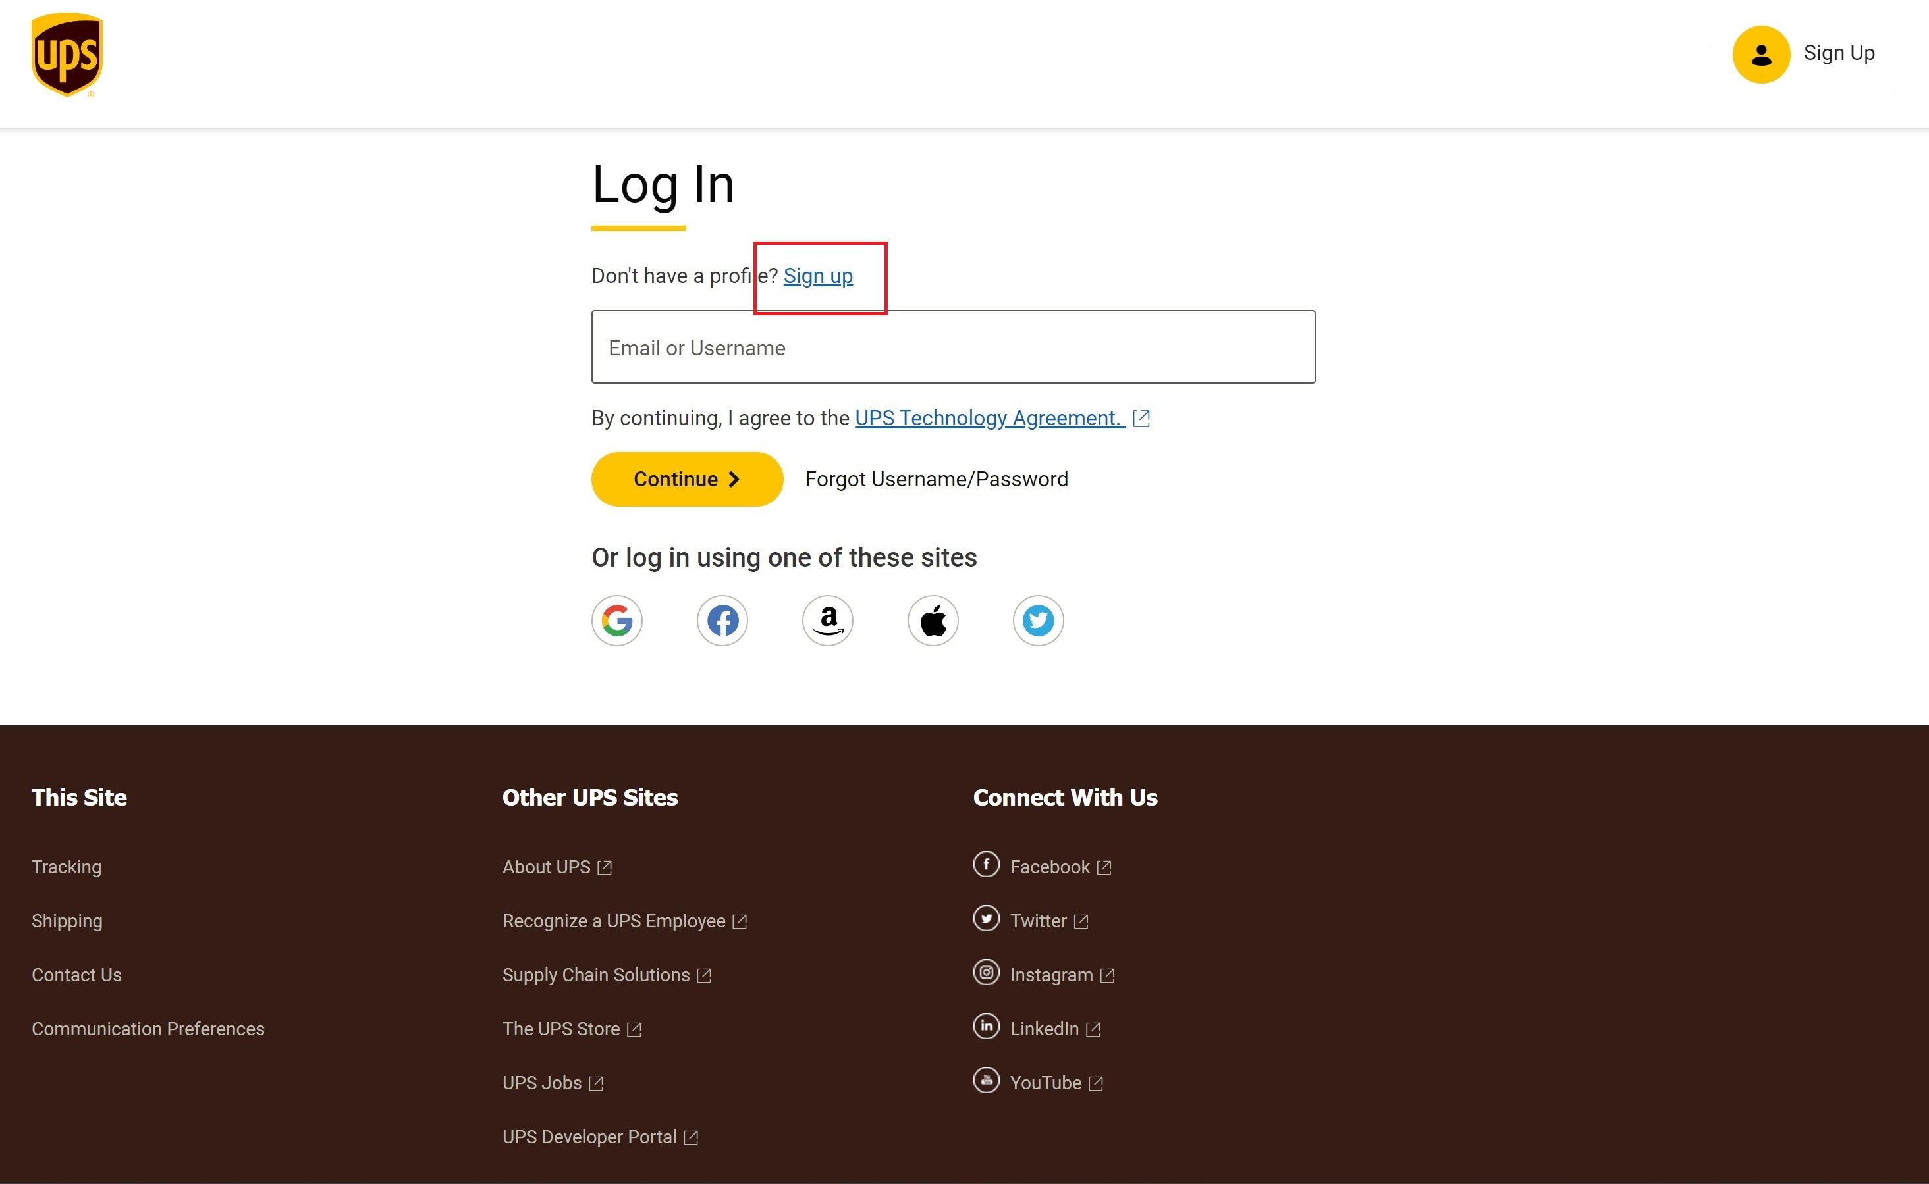
Task: Log in with the Facebook icon
Action: 722,620
